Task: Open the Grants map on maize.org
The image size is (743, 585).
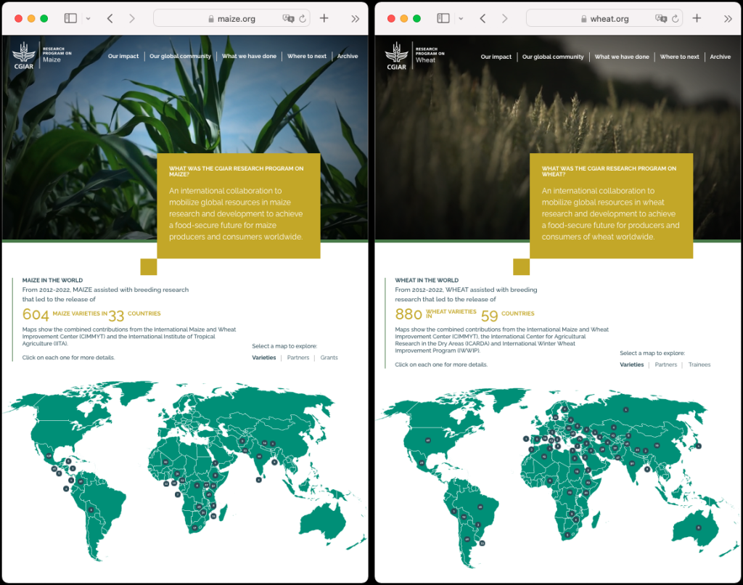Action: point(329,357)
